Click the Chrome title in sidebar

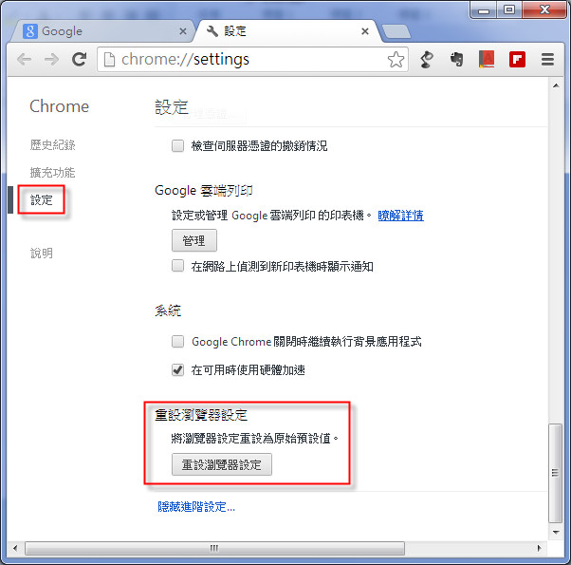pyautogui.click(x=59, y=106)
